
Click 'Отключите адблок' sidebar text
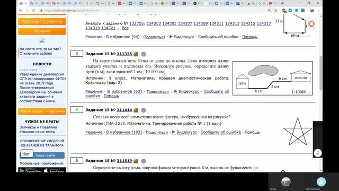(35, 53)
